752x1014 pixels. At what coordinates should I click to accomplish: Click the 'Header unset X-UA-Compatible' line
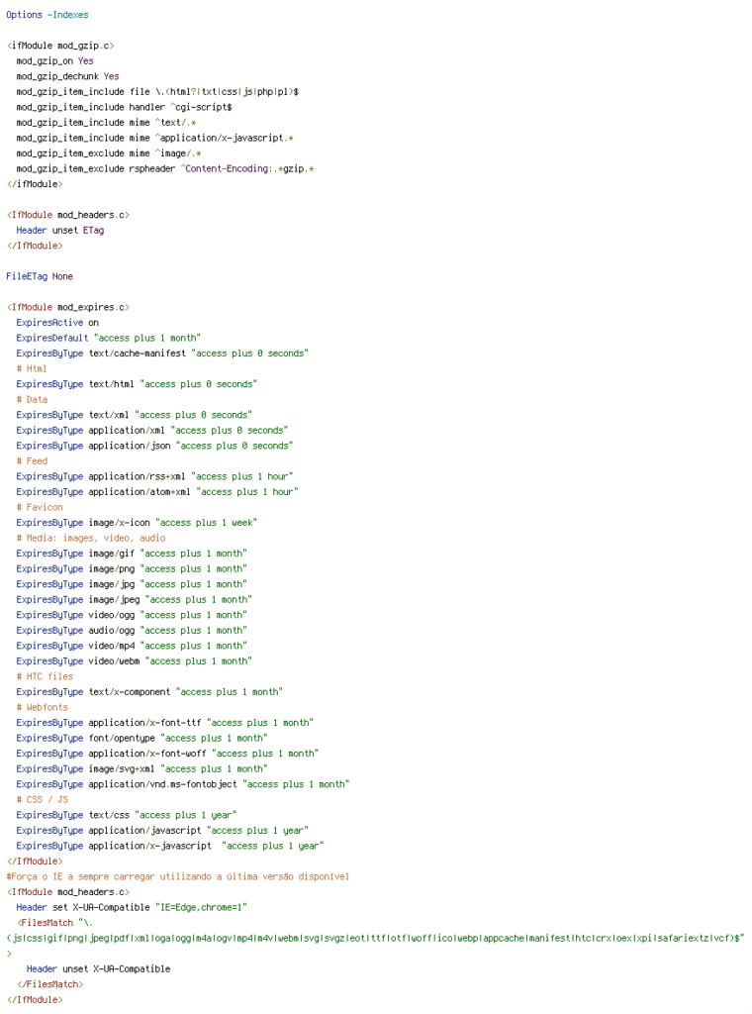click(98, 968)
